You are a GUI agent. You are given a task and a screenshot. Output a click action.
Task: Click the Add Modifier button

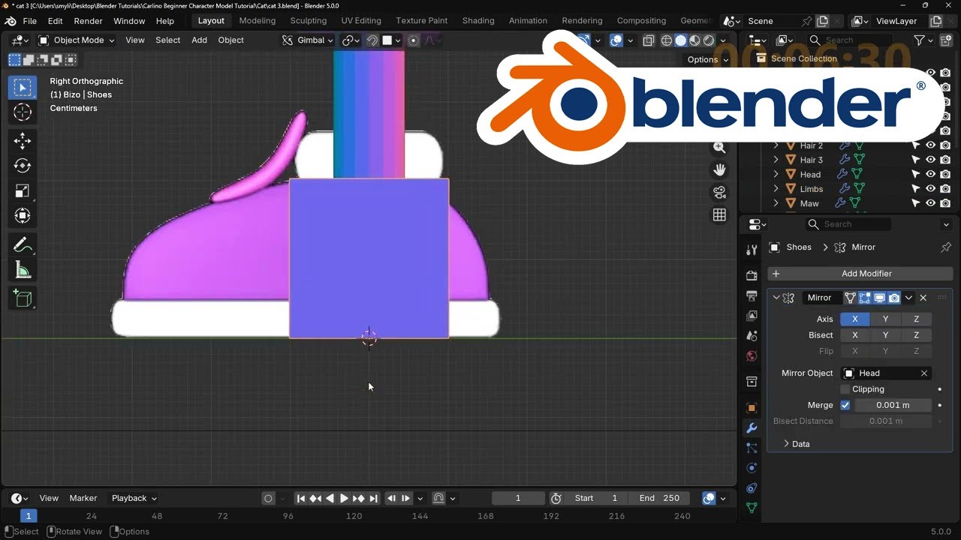click(x=860, y=274)
